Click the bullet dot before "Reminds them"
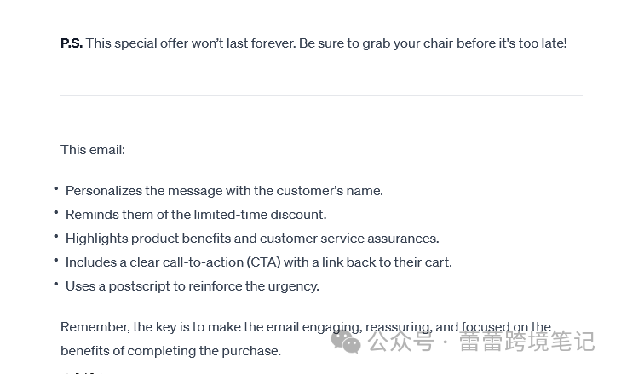The image size is (621, 374). click(56, 213)
